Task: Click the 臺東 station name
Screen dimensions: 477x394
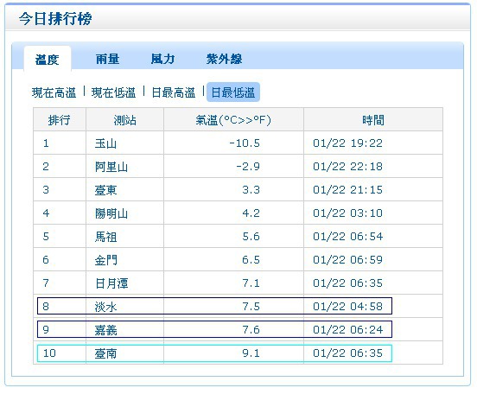Action: pyautogui.click(x=105, y=190)
